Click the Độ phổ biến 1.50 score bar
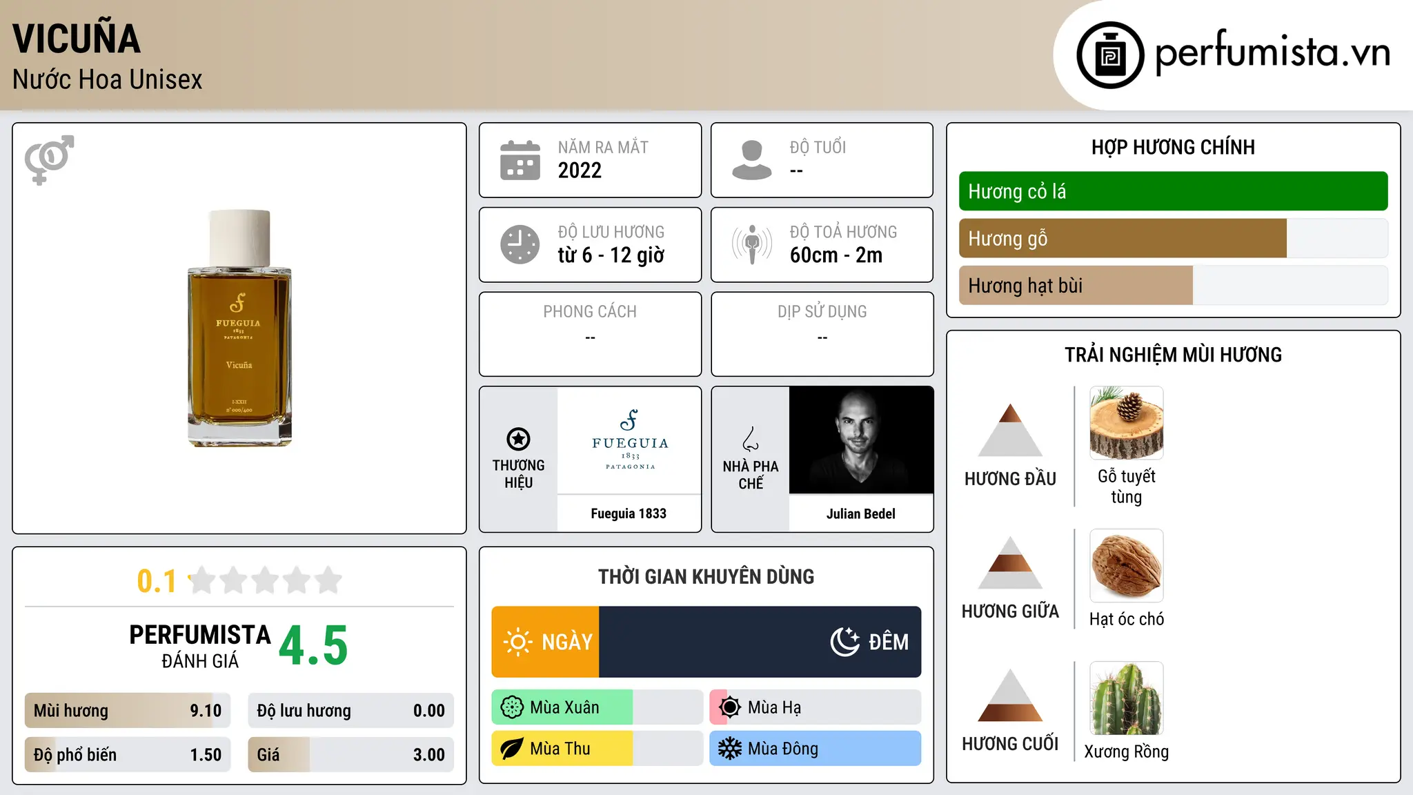 click(128, 754)
